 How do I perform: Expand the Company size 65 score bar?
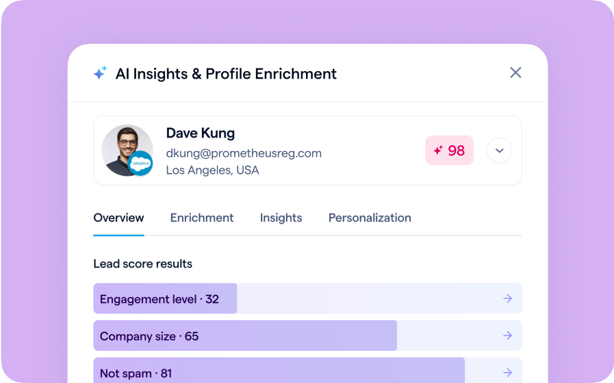[244, 336]
